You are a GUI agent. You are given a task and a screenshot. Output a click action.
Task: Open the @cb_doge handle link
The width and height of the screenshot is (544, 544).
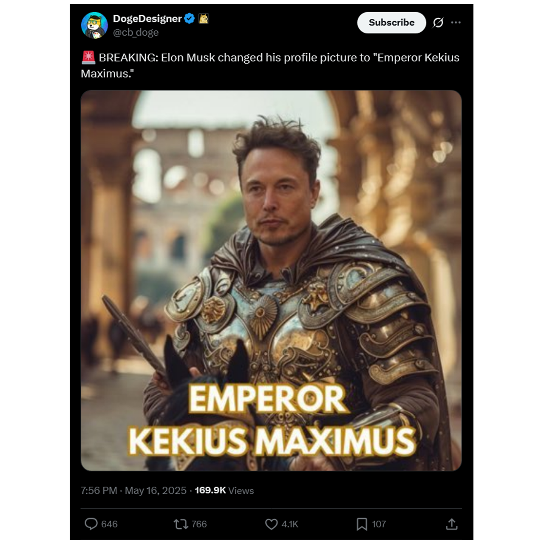coord(136,32)
